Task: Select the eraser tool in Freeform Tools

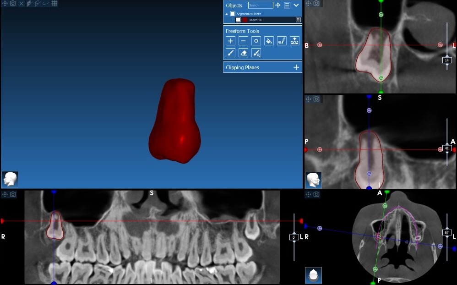Action: (x=243, y=53)
